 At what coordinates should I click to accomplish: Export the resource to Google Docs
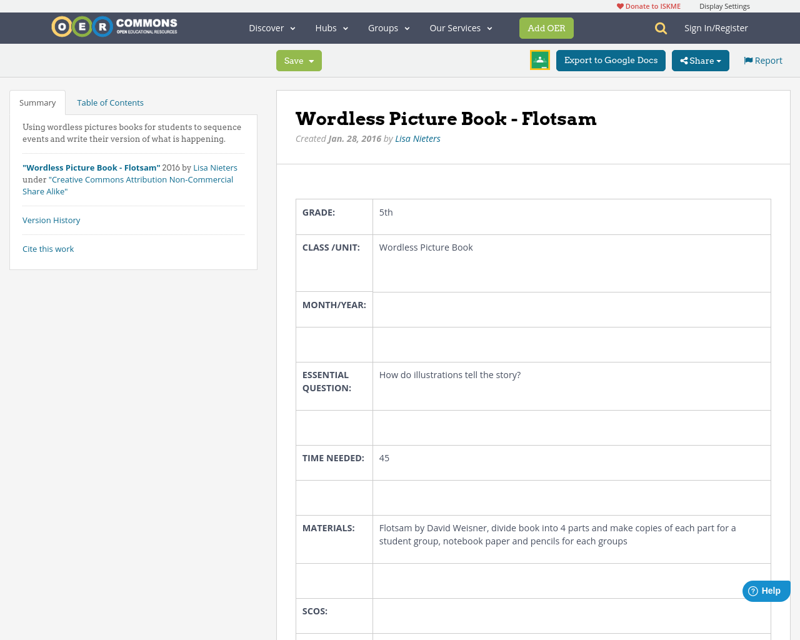click(x=611, y=60)
